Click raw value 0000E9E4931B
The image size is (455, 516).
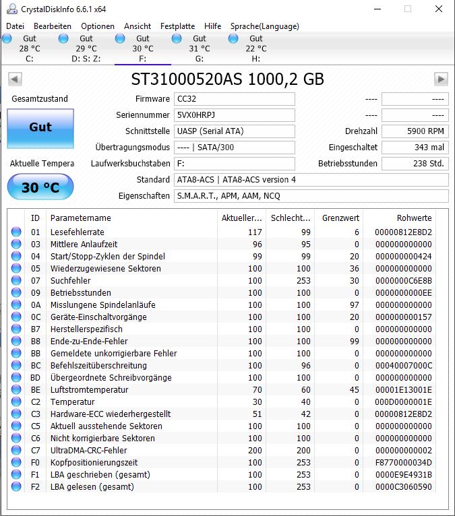(404, 474)
